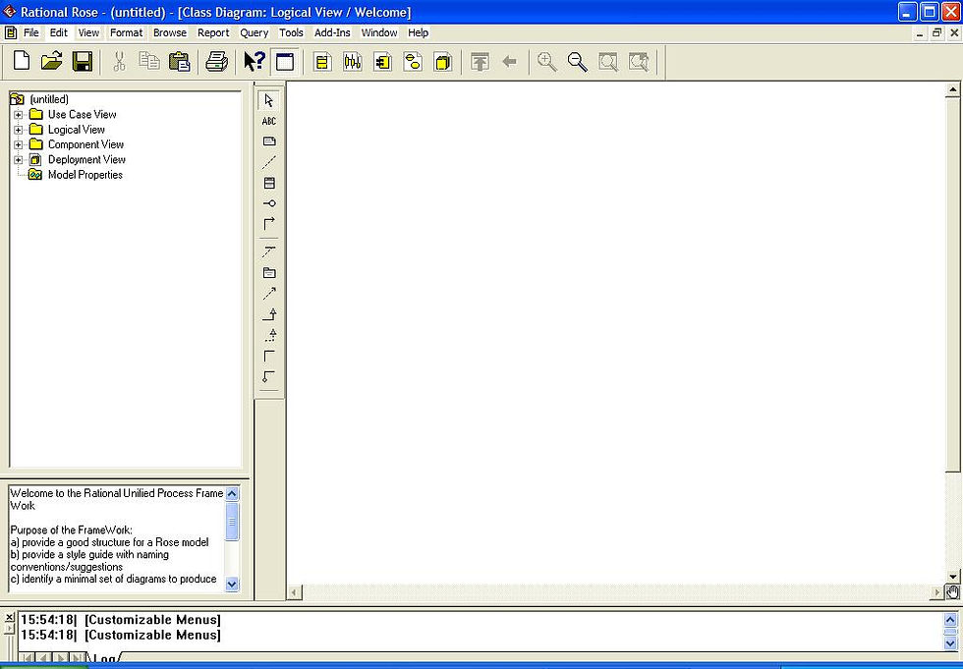This screenshot has height=669, width=963.
Task: Click the log window scroll-down arrow
Action: click(x=950, y=643)
